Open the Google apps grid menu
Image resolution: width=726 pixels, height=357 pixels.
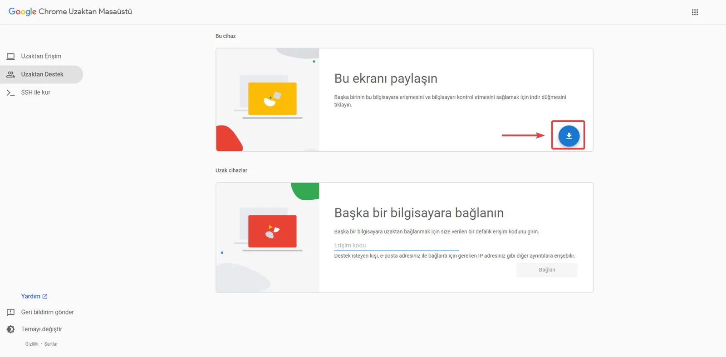[695, 12]
